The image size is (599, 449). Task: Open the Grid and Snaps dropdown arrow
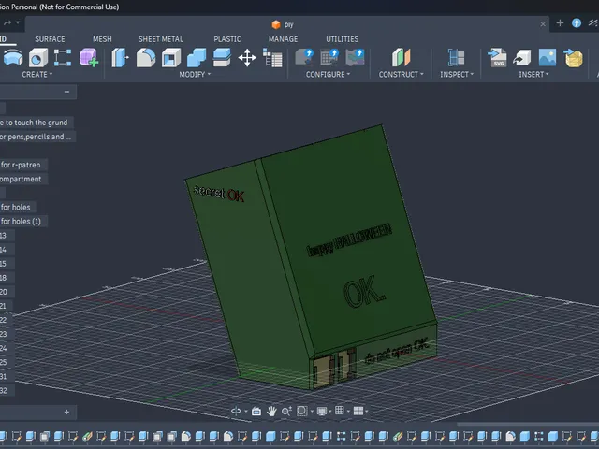coord(348,412)
